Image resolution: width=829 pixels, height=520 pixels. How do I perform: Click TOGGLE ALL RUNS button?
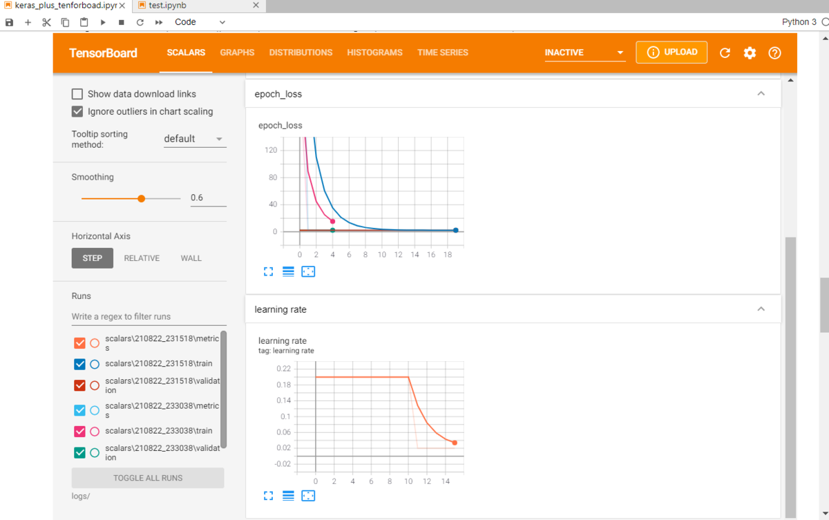[148, 478]
